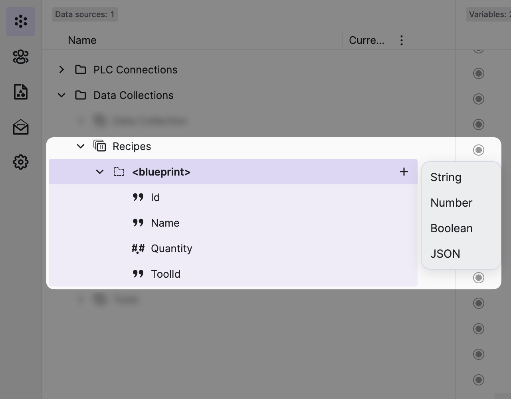Image resolution: width=511 pixels, height=399 pixels.
Task: Choose Boolean from the type menu
Action: pos(451,228)
